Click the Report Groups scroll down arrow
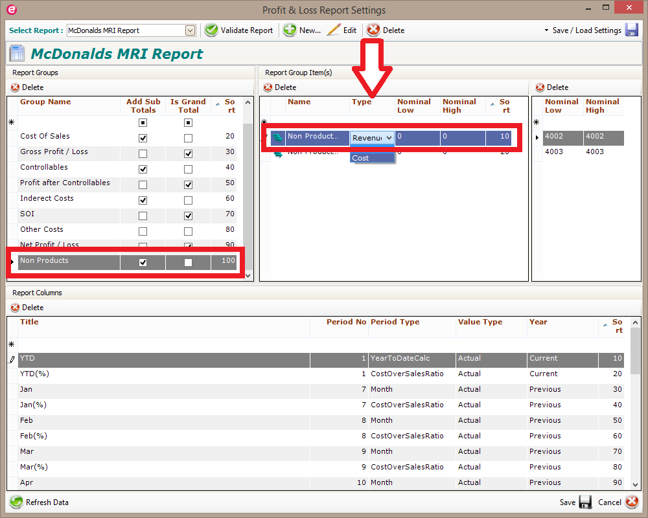 click(x=248, y=276)
